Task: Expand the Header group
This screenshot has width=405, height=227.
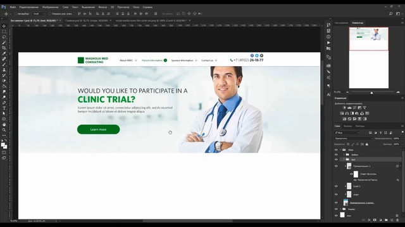Action: (340, 209)
